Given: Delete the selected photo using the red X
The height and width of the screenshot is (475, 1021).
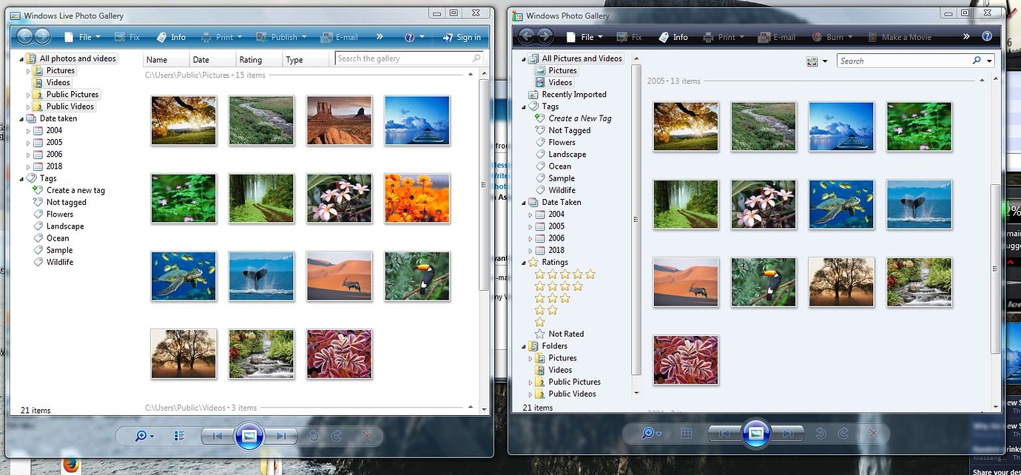Looking at the screenshot, I should point(365,436).
